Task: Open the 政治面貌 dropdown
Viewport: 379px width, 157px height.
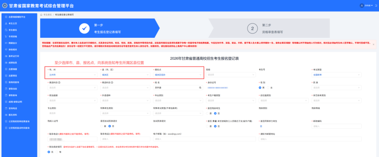Action: pyautogui.click(x=72, y=100)
